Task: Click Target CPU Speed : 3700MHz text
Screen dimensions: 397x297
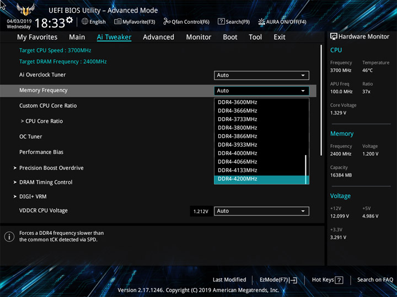Action: point(55,50)
